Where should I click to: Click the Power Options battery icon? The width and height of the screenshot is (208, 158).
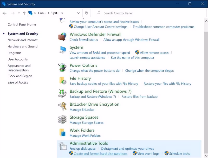tap(62, 68)
